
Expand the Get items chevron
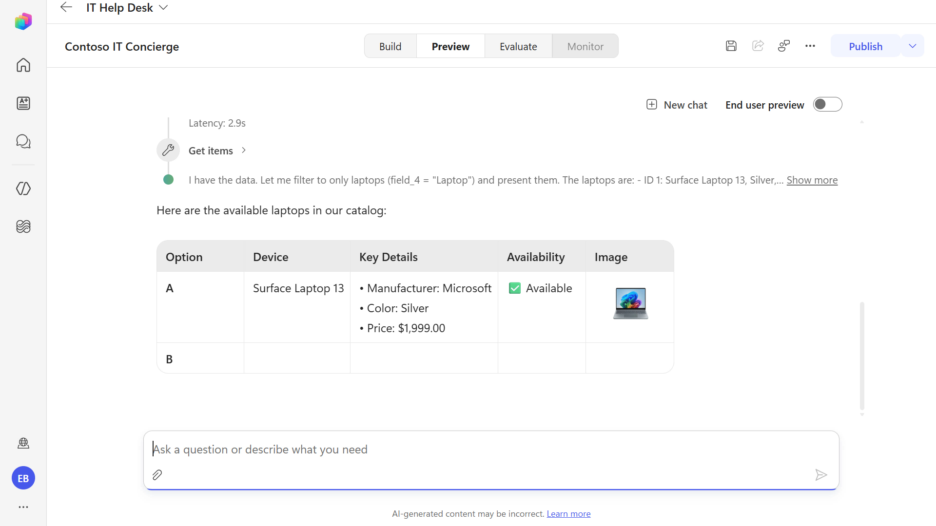(x=244, y=150)
